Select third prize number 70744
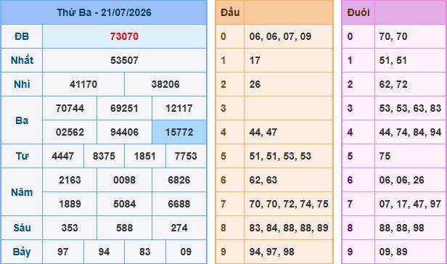The image size is (447, 264). tap(70, 108)
